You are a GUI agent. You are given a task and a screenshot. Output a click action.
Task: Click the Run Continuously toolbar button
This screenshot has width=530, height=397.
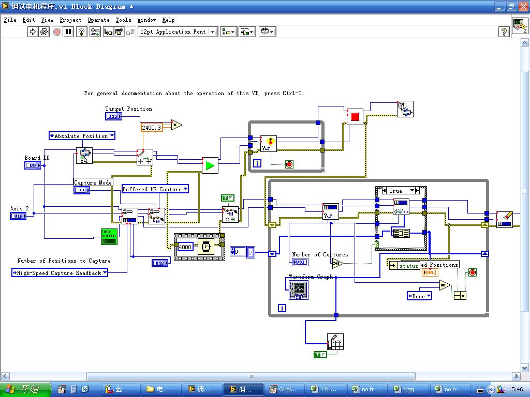[44, 32]
